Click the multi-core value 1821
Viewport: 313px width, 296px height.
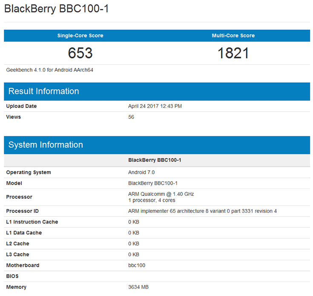click(x=233, y=53)
